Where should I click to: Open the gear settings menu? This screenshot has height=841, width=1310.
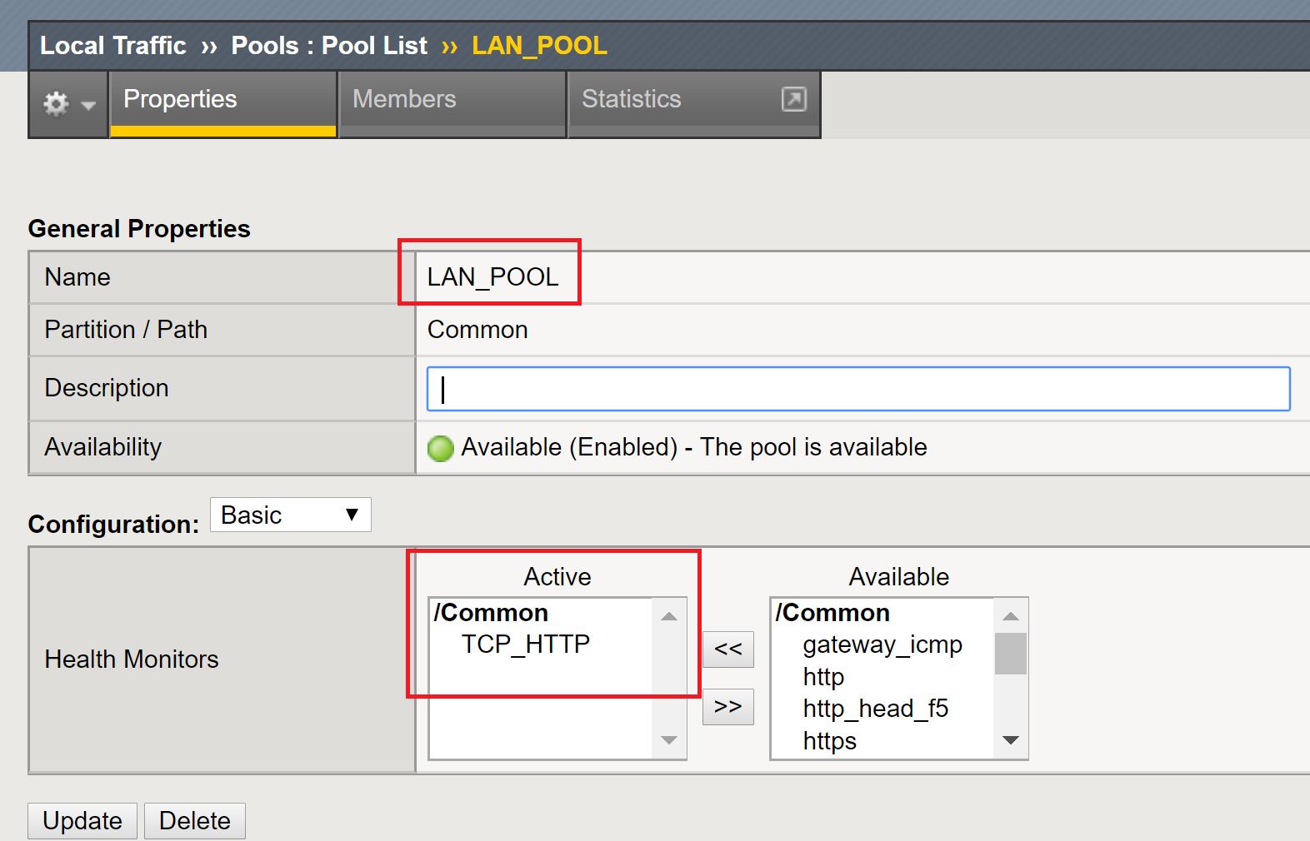(68, 104)
